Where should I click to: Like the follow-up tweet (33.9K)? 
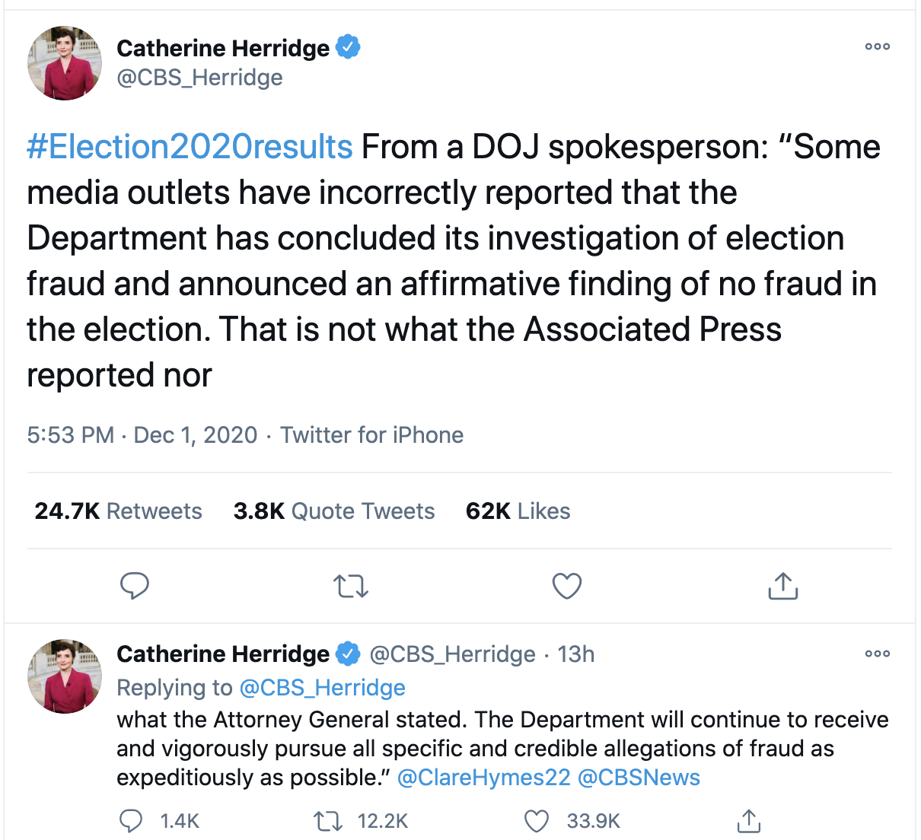537,821
